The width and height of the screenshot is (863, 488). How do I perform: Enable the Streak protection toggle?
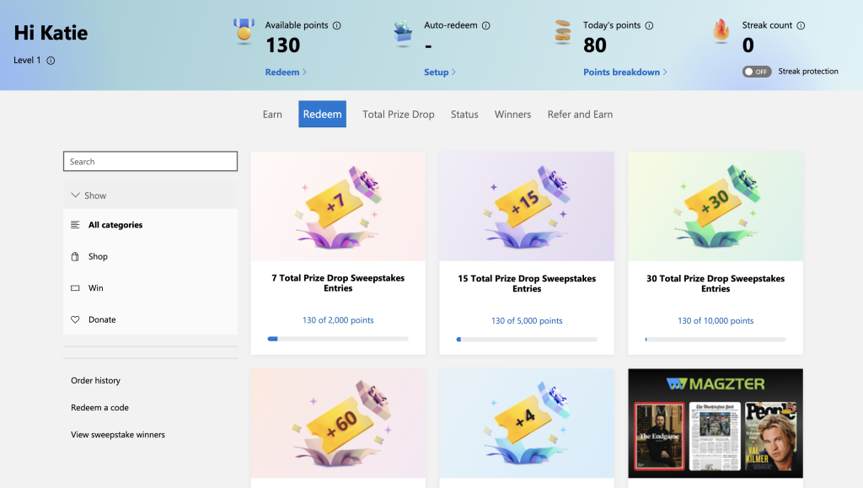point(756,72)
